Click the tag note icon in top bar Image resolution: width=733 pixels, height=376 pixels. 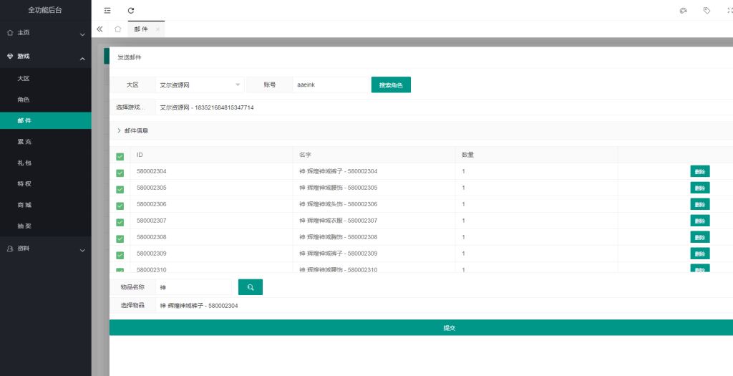pos(707,11)
